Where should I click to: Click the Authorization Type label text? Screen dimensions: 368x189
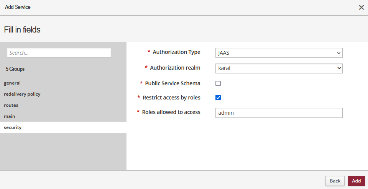coord(176,52)
